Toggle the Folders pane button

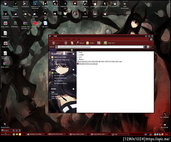click(x=90, y=43)
